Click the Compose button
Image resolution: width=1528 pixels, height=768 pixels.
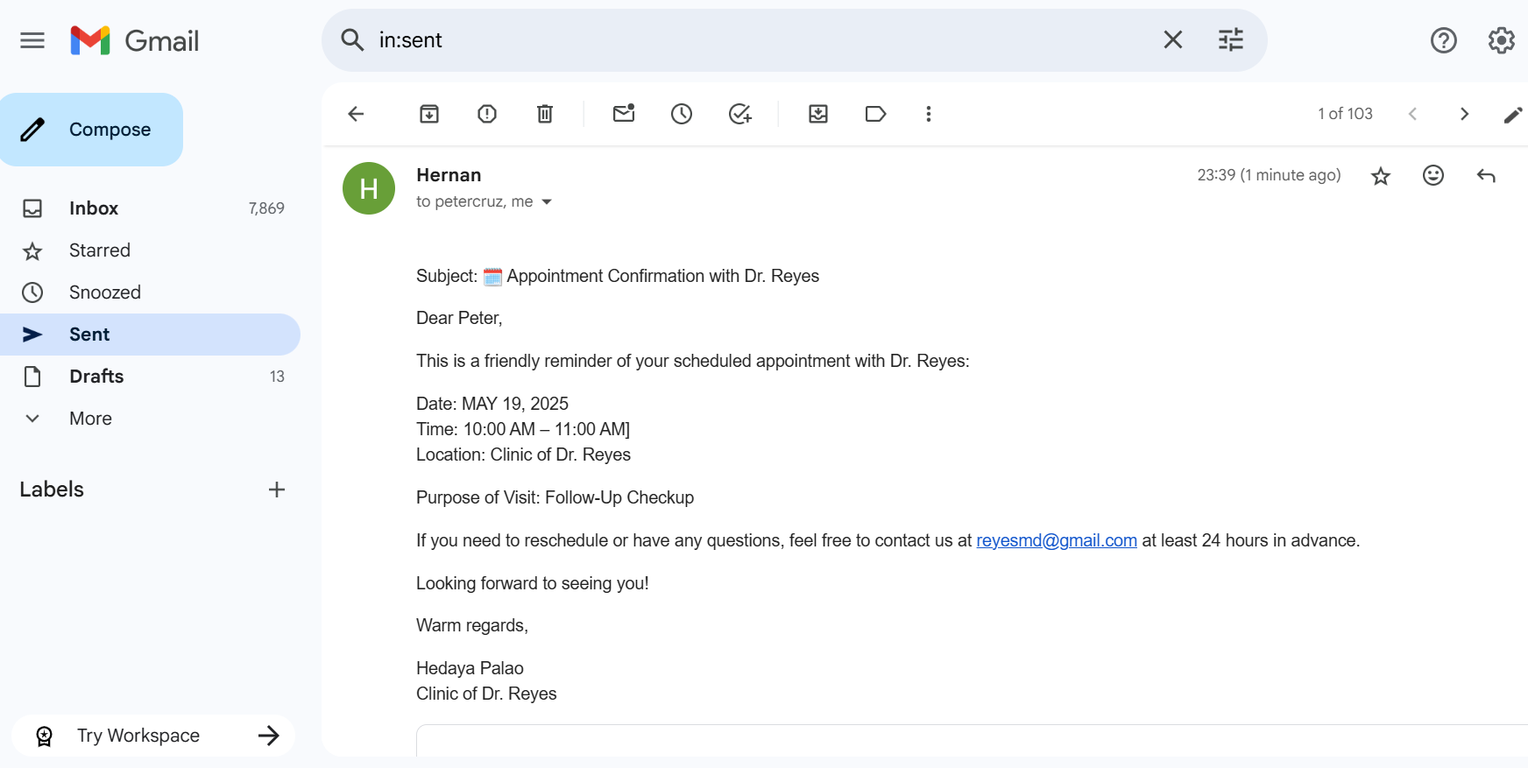92,130
